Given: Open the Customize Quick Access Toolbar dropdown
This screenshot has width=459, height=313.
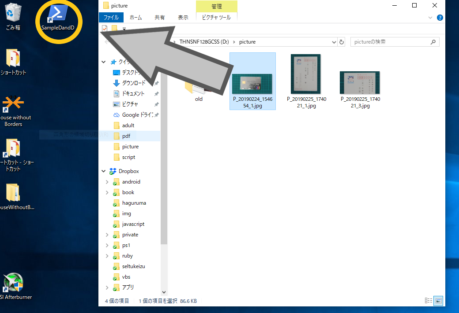Looking at the screenshot, I should 124,29.
